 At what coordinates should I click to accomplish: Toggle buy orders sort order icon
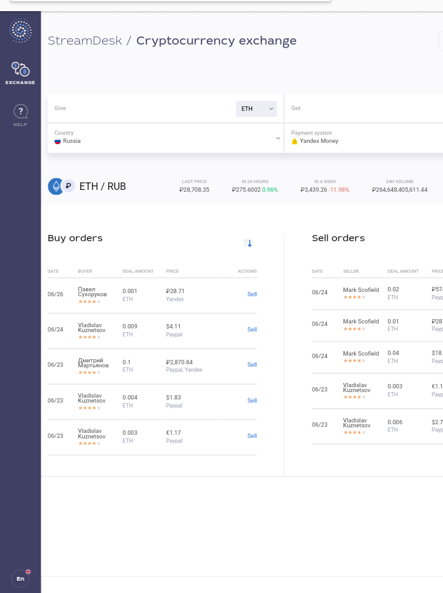pyautogui.click(x=248, y=243)
